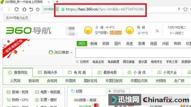Open the 央广网 link
Screen dimensions: 191x107
coord(179,81)
